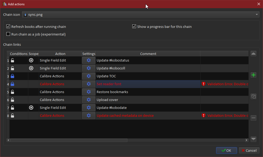Image resolution: width=263 pixels, height=157 pixels.
Task: Click scope target icon for Update #kobodate
Action: (x=31, y=108)
